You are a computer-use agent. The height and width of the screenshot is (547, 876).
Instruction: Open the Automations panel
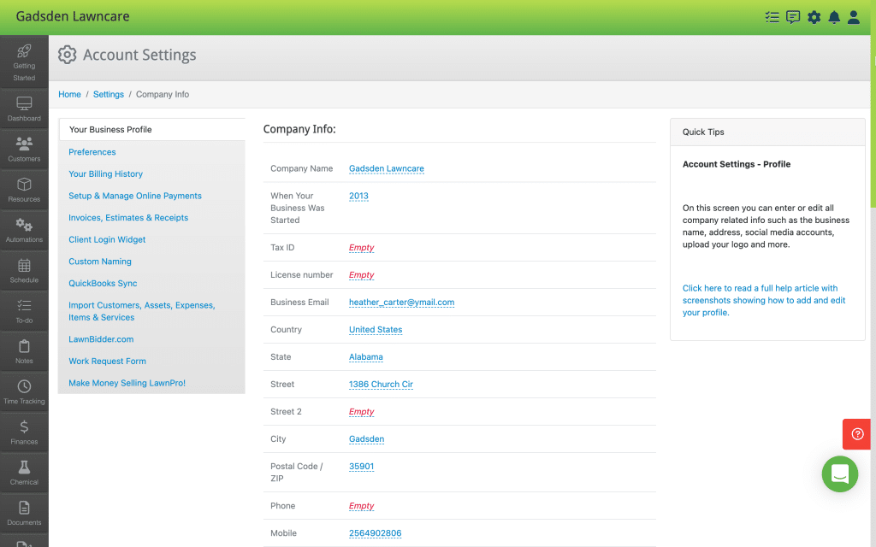point(24,227)
